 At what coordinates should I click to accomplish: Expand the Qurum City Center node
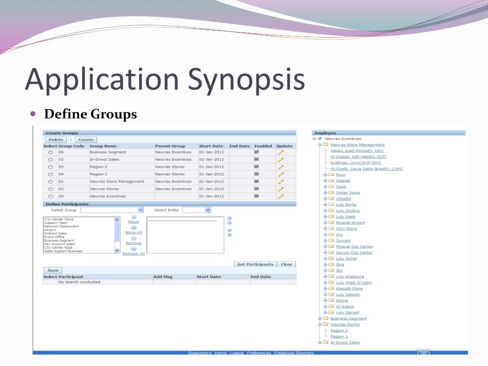[325, 253]
